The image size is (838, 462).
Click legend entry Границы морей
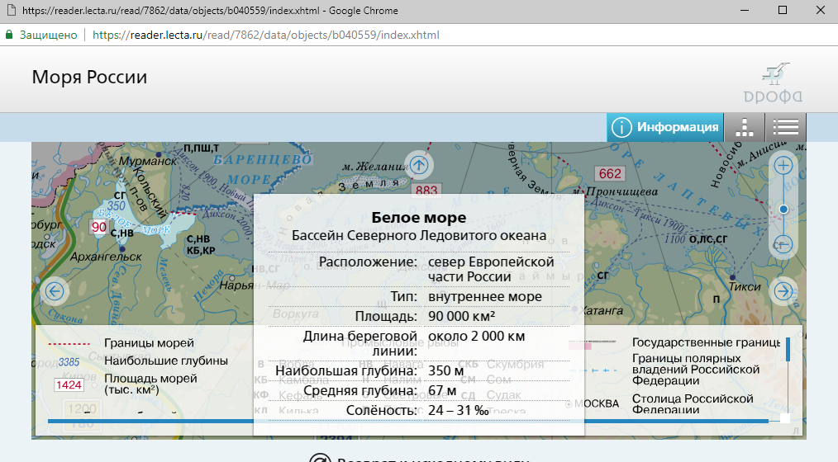coord(149,343)
